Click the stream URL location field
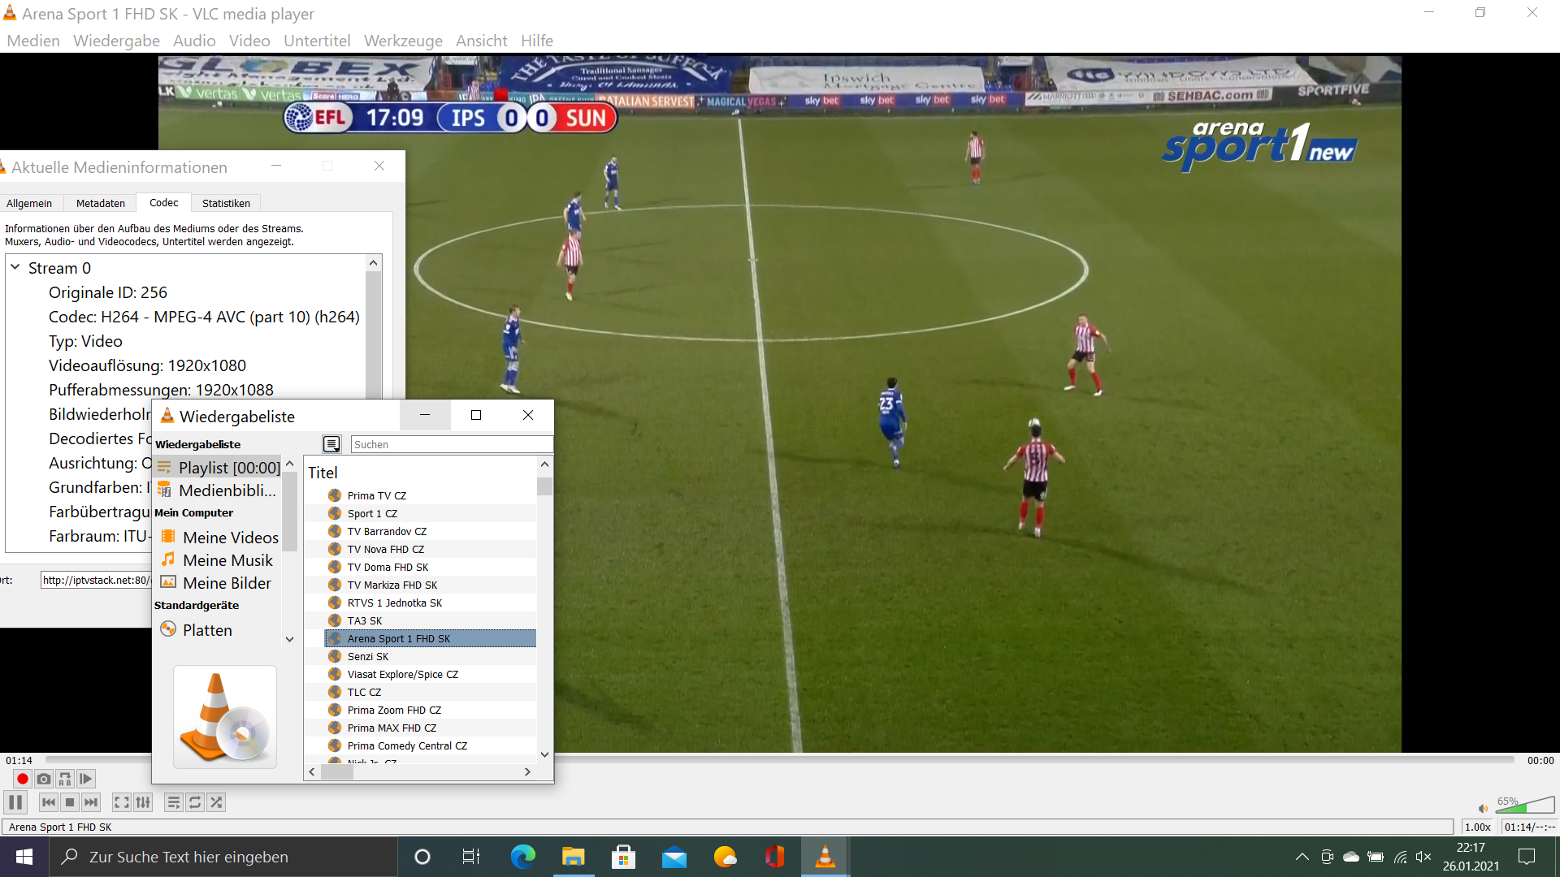Viewport: 1560px width, 877px height. 96,580
